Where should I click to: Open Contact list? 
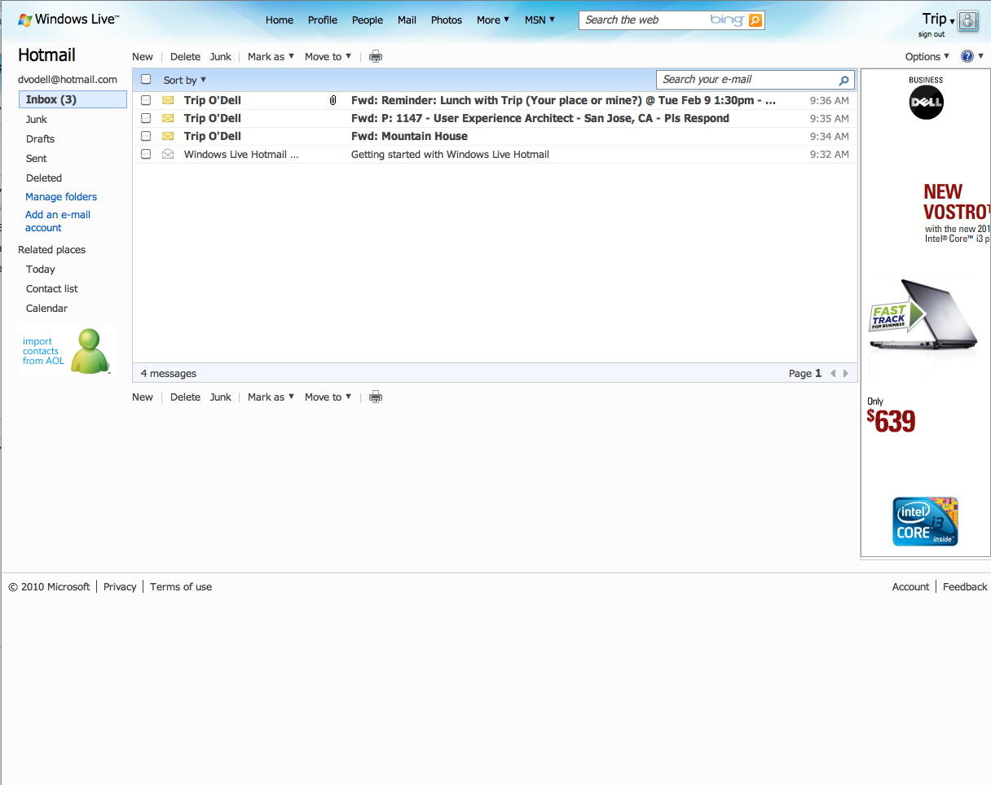click(52, 288)
